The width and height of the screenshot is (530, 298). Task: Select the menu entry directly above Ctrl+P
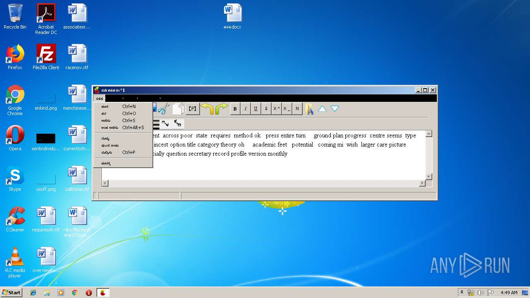coord(123,145)
